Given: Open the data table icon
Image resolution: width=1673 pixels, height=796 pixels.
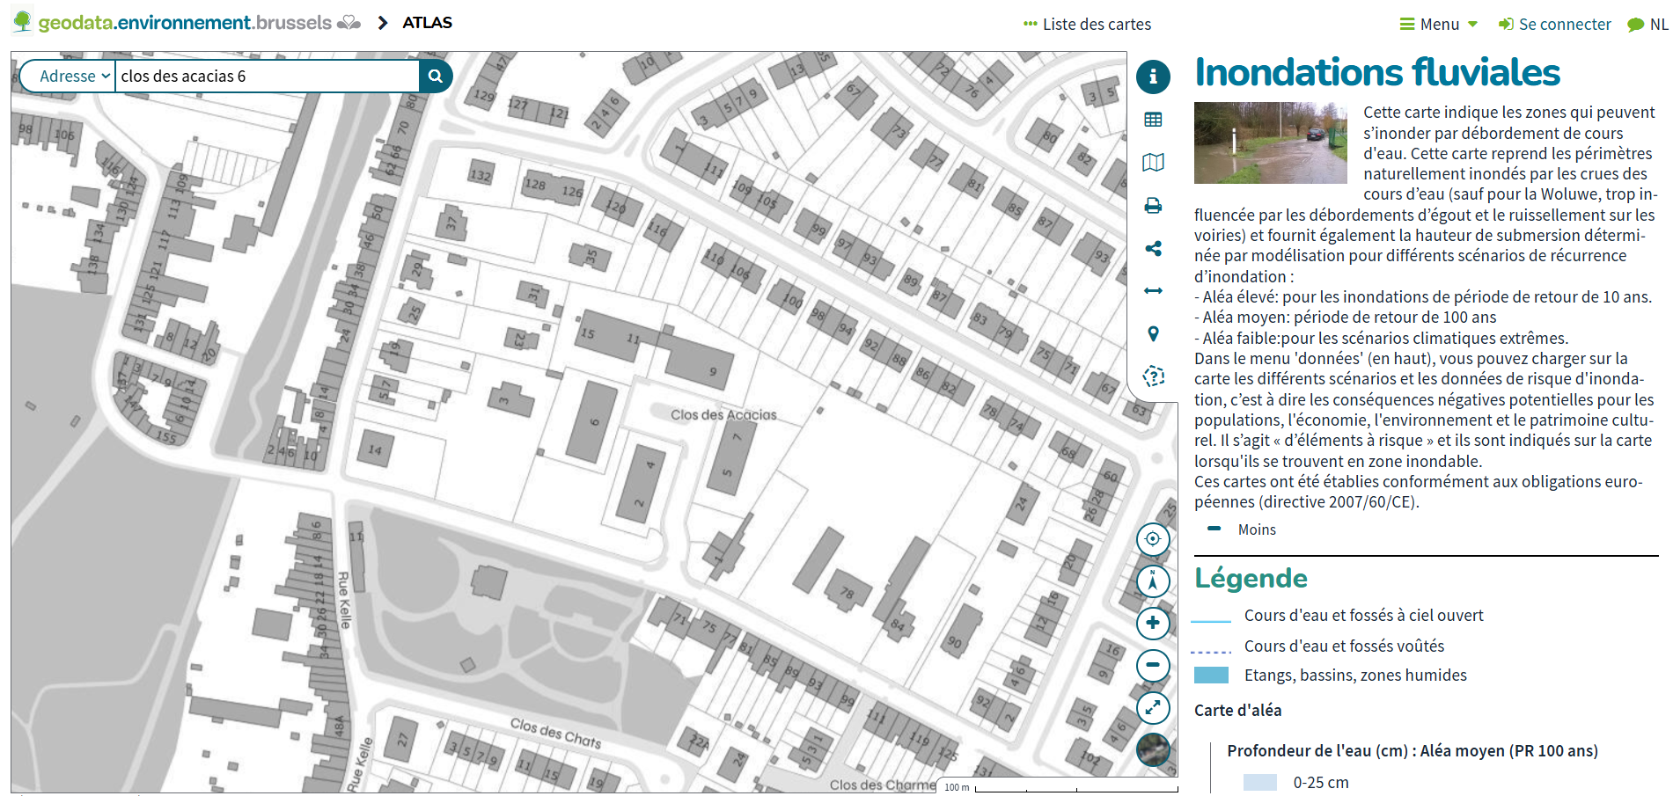Looking at the screenshot, I should 1153,120.
